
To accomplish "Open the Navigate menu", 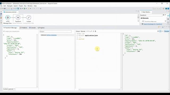I will pos(10,6).
